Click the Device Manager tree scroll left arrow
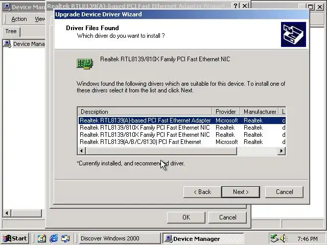This screenshot has height=245, width=327. click(7, 213)
